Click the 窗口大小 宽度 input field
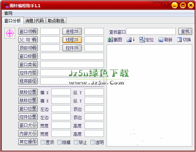Viewport: 196px width, 152px height. click(61, 125)
